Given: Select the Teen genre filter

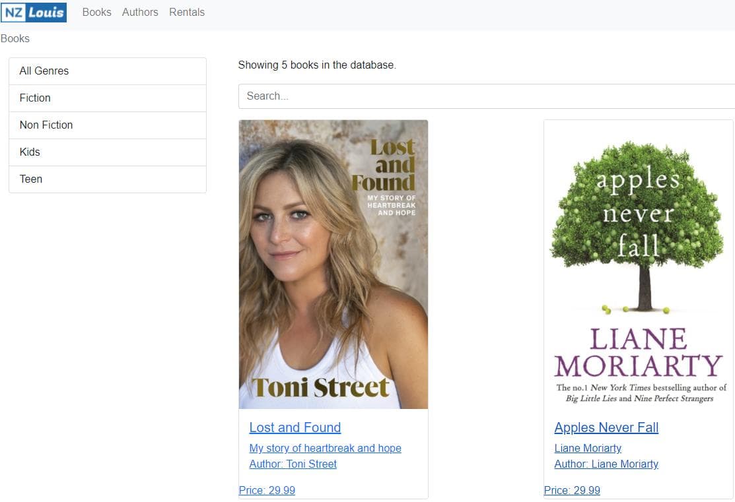Looking at the screenshot, I should tap(31, 179).
